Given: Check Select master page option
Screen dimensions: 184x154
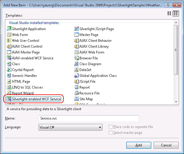Looking at the screenshot, I should (x=110, y=133).
